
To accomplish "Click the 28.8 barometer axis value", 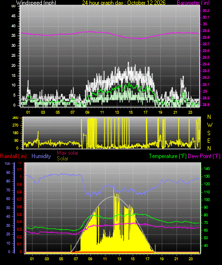I will [206, 105].
